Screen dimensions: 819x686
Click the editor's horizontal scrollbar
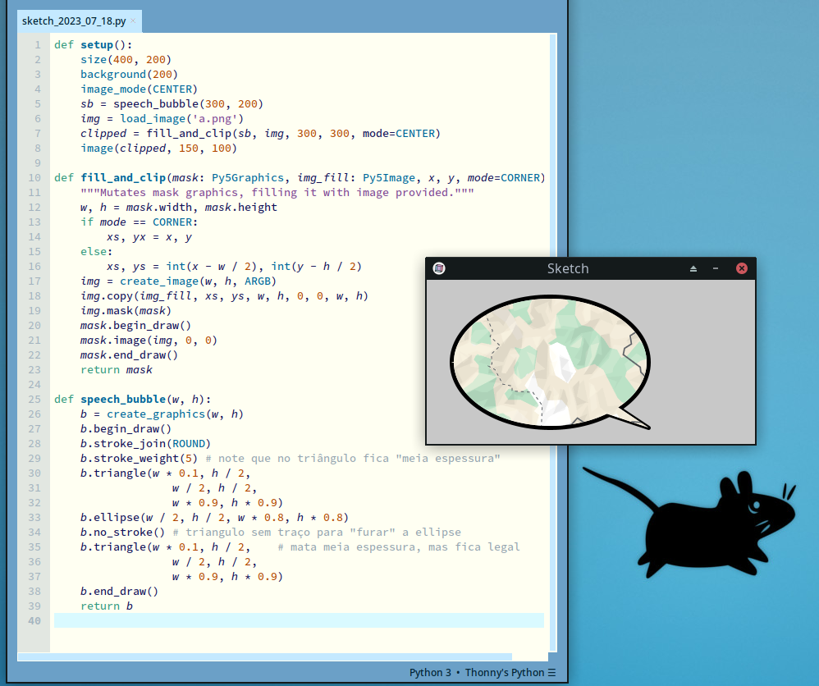point(263,656)
